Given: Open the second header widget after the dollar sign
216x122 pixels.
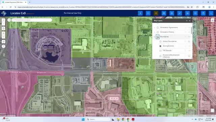Looking at the screenshot, I should pos(148,13).
